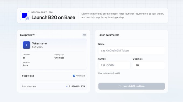Click the '18' decimals value in preview
The width and height of the screenshot is (183, 102).
24,58
